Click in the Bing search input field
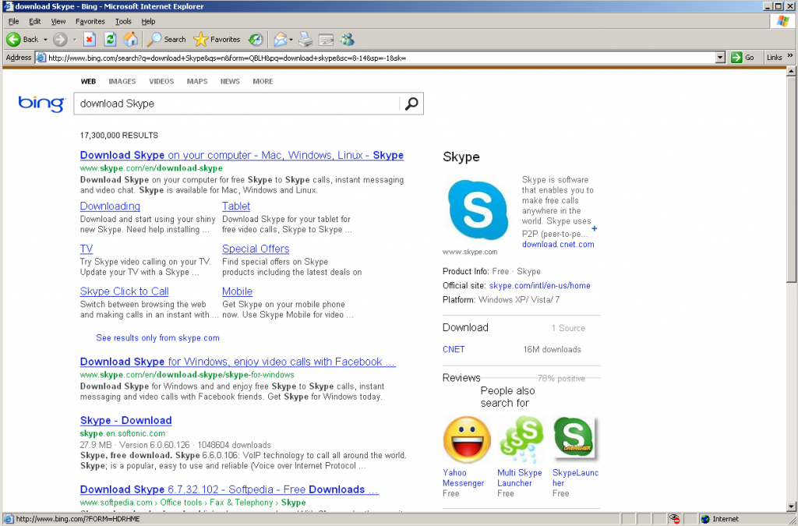This screenshot has width=798, height=526. (237, 104)
